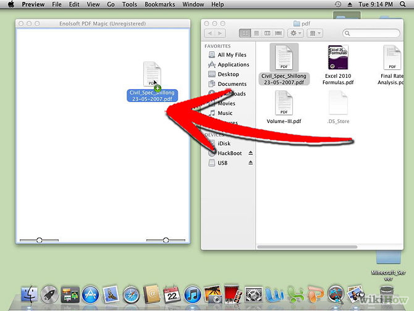Open iTunes from the dock
The height and width of the screenshot is (311, 414).
tap(192, 295)
